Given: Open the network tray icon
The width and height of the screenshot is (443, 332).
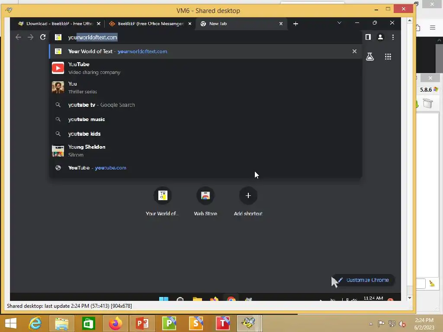Looking at the screenshot, I should point(392,324).
